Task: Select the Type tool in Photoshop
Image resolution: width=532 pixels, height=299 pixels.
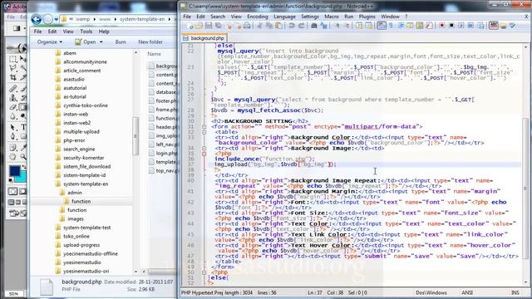Action: [23, 127]
